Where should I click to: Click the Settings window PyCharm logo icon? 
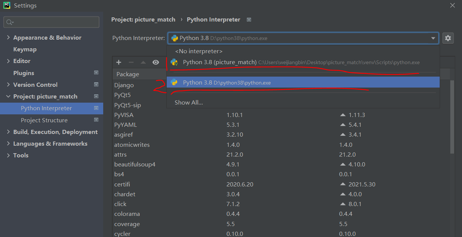pos(6,5)
